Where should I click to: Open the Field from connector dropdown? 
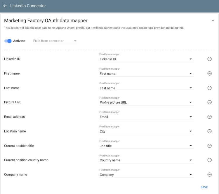(55, 41)
